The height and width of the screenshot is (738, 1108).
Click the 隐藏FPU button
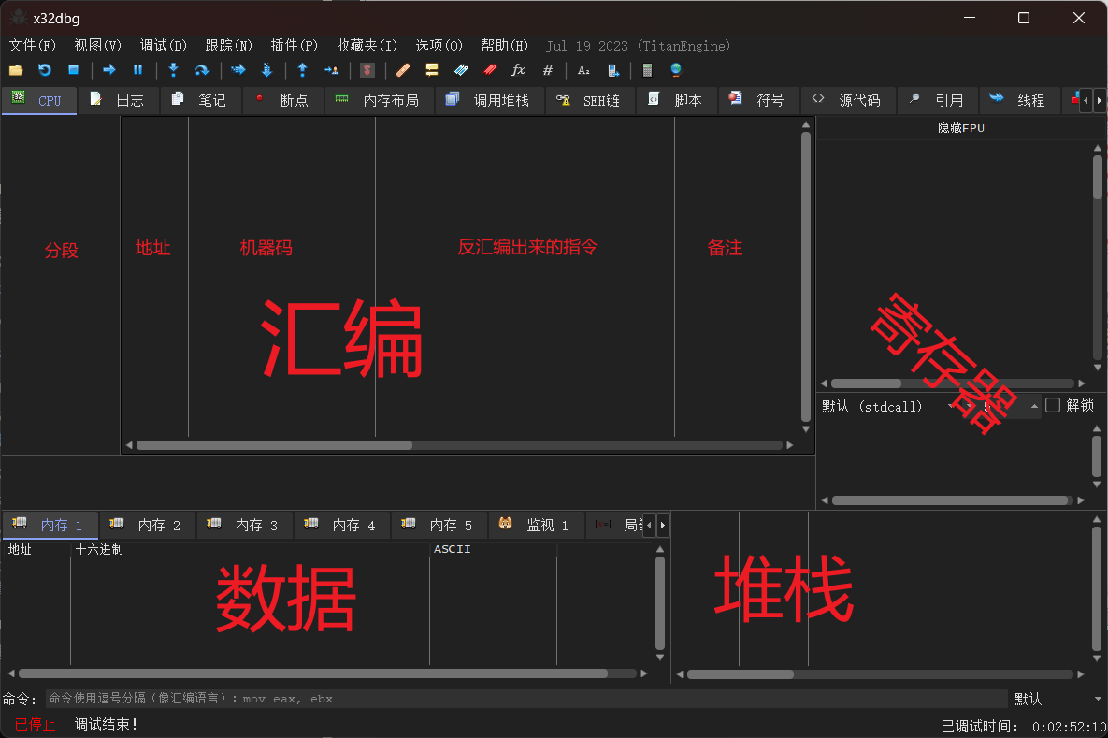point(960,128)
